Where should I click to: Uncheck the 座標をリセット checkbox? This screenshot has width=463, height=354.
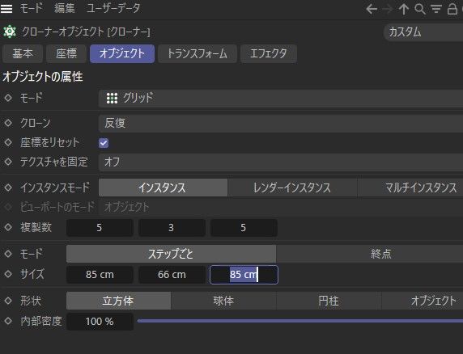[x=104, y=143]
